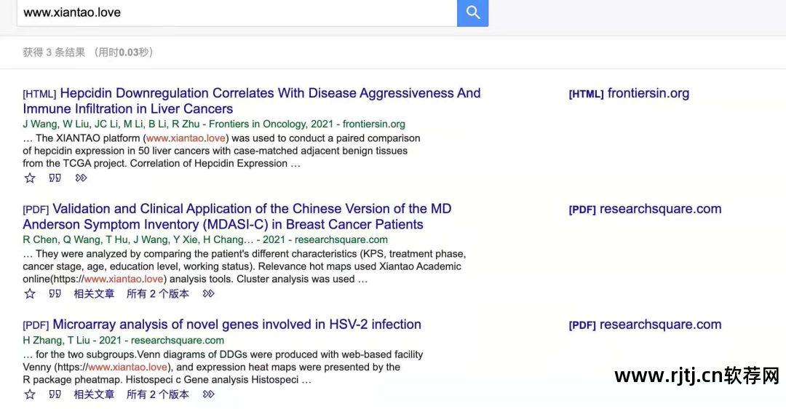Expand more options under MDASI-C result
786x409 pixels.
tap(209, 294)
